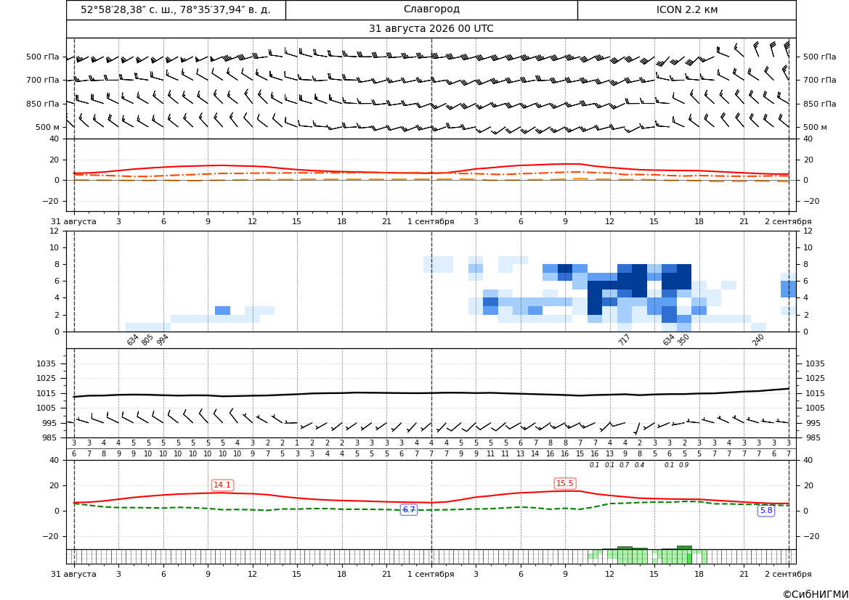Click the cloud base value 994
The height and width of the screenshot is (600, 849).
(162, 340)
